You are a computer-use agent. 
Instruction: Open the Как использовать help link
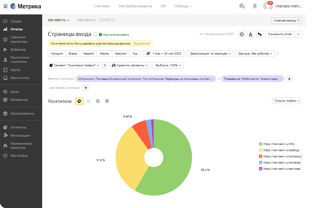114,35
